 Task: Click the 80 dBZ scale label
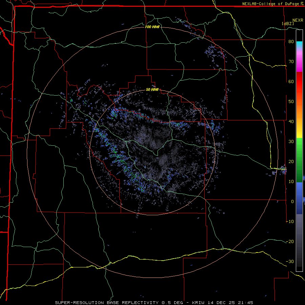tap(291, 42)
